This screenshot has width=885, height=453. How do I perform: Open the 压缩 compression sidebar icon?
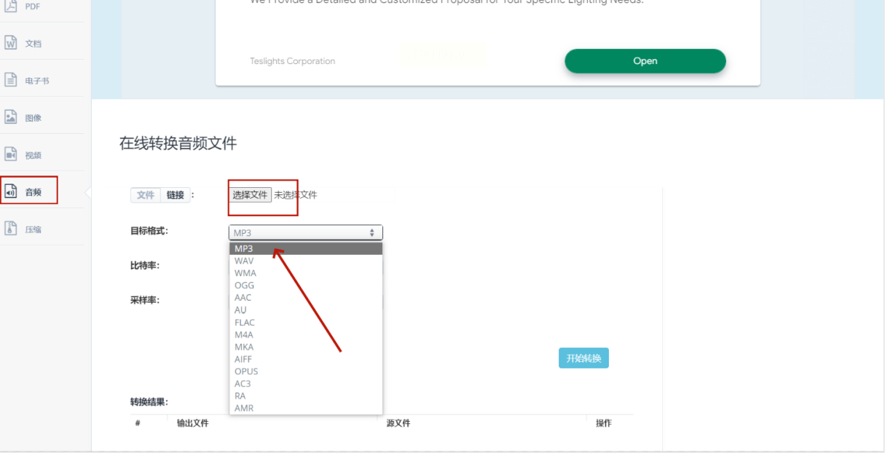pyautogui.click(x=11, y=229)
